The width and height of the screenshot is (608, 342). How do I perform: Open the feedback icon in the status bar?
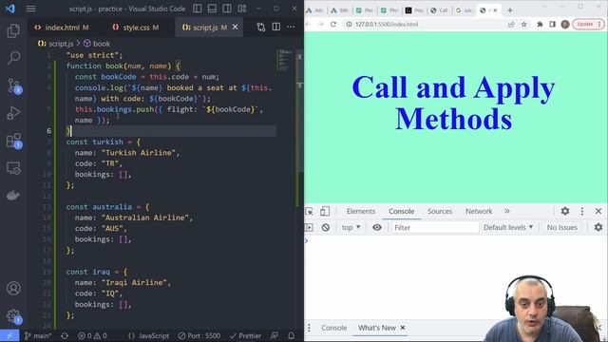pos(275,335)
